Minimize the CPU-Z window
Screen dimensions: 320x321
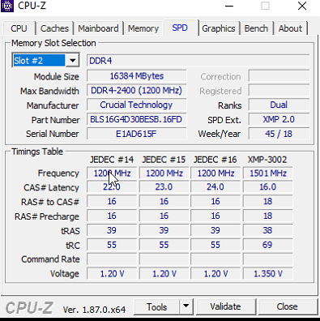click(x=229, y=6)
